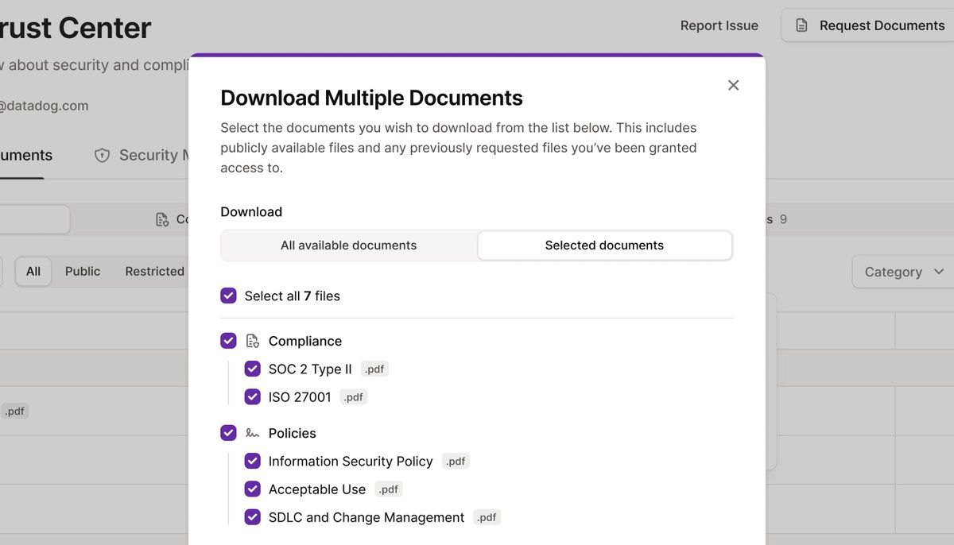Open the Category dropdown
The image size is (954, 545).
(903, 272)
